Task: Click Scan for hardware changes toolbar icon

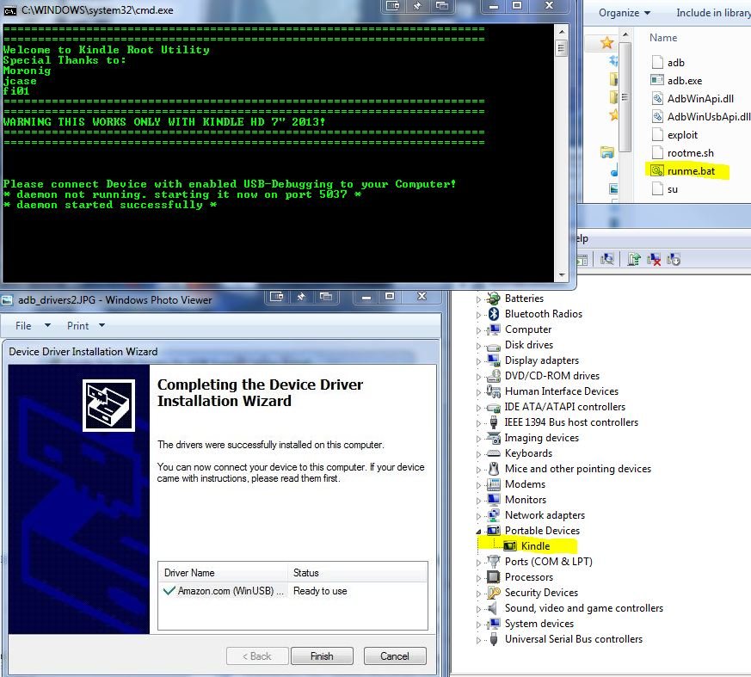Action: 607,259
